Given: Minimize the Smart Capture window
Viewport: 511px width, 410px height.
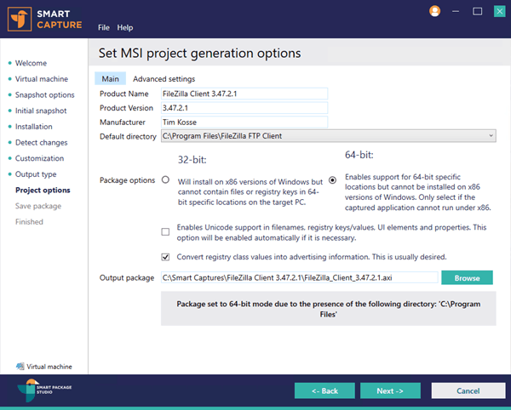Looking at the screenshot, I should click(456, 11).
